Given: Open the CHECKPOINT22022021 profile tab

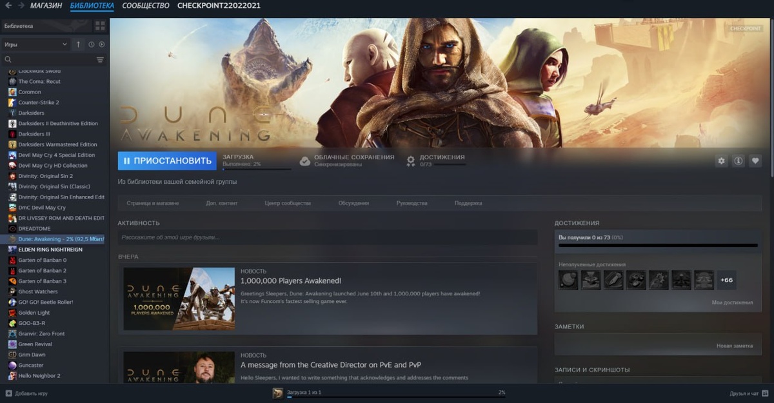Looking at the screenshot, I should 219,6.
